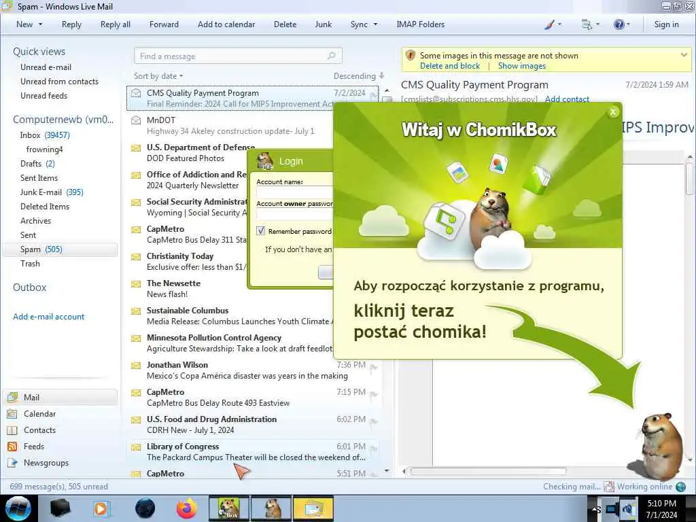
Task: Click Add to calendar in toolbar
Action: 226,24
